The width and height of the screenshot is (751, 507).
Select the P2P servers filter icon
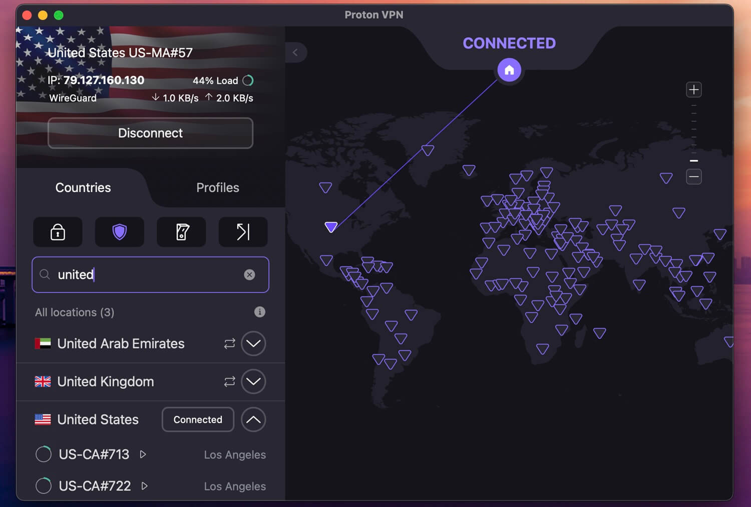[243, 232]
